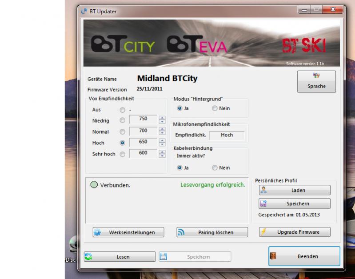Click the BT Updater title bar app icon
This screenshot has width=355, height=279.
tap(84, 11)
